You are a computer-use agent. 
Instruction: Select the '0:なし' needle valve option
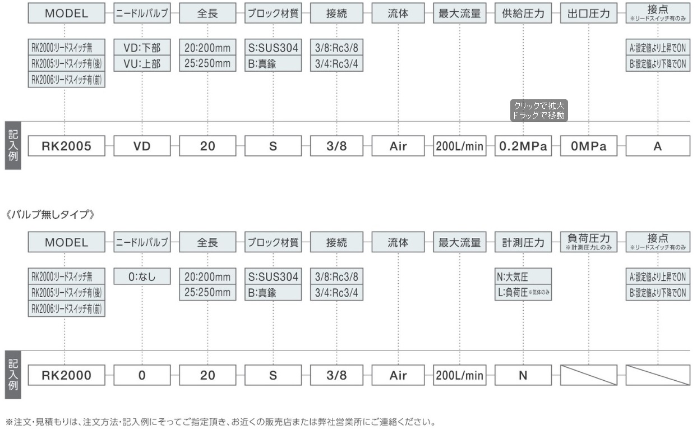[x=142, y=277]
